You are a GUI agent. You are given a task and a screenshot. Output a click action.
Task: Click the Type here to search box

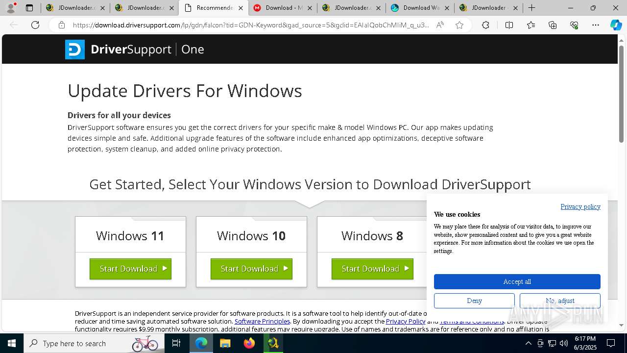[93, 343]
